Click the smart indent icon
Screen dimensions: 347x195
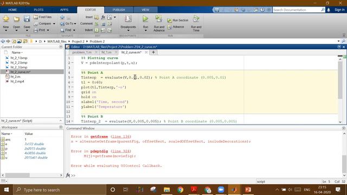tap(97, 30)
